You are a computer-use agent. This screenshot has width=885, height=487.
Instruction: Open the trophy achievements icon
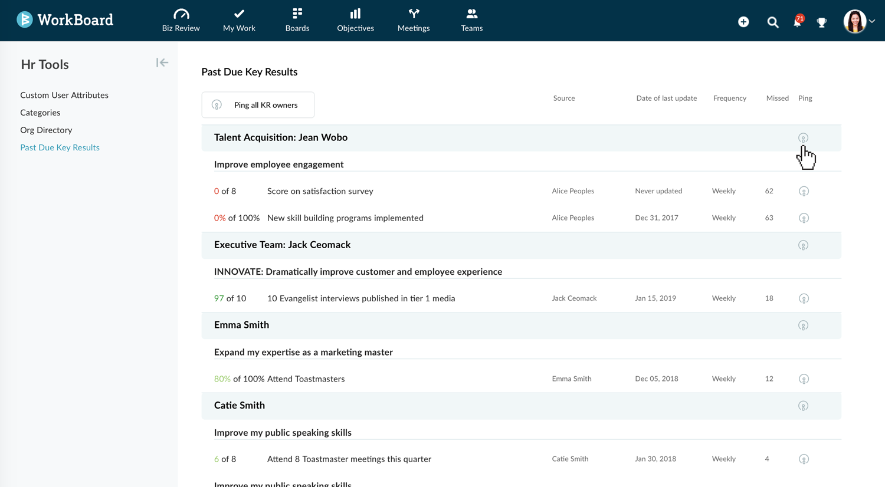[x=821, y=22]
